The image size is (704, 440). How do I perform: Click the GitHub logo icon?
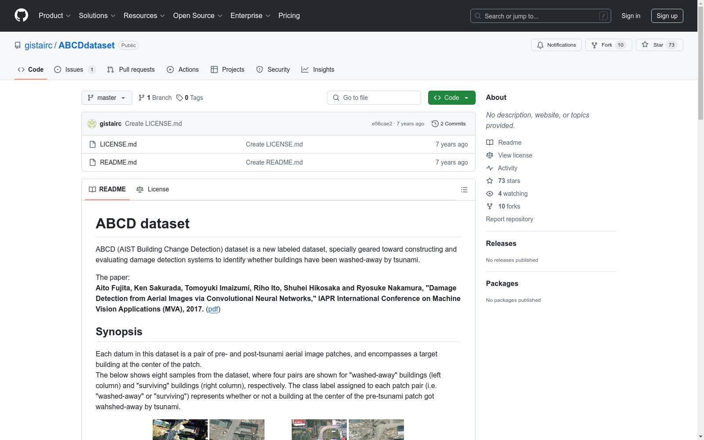pos(21,15)
